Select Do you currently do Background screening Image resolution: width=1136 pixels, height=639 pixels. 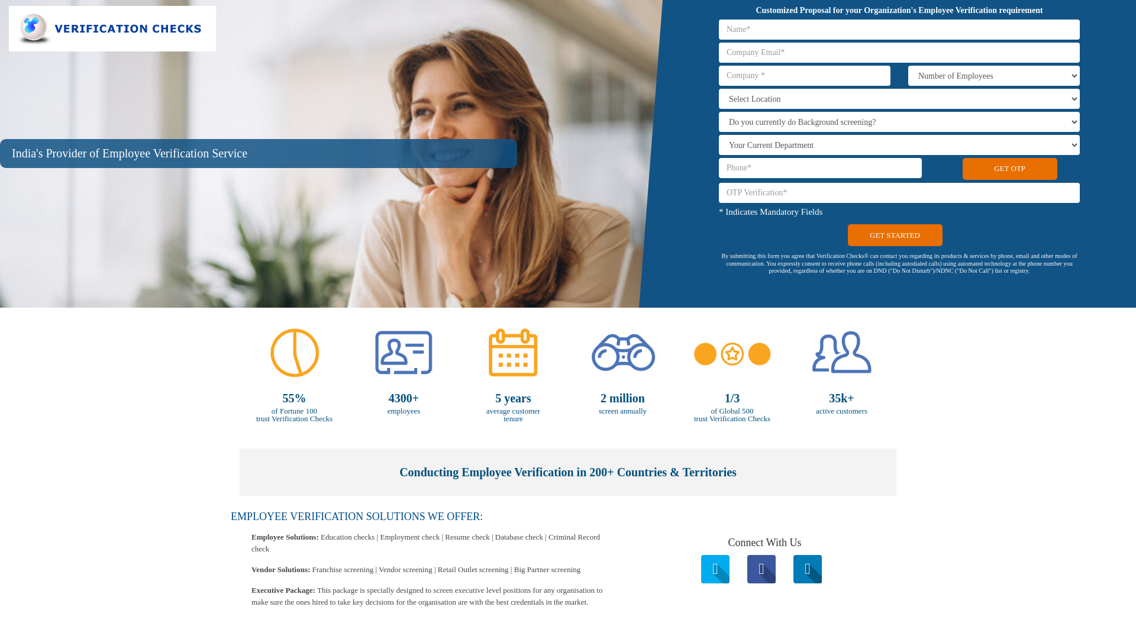[x=899, y=122]
